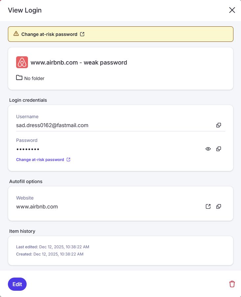The image size is (241, 297).
Task: Copy the website URL
Action: 219,206
